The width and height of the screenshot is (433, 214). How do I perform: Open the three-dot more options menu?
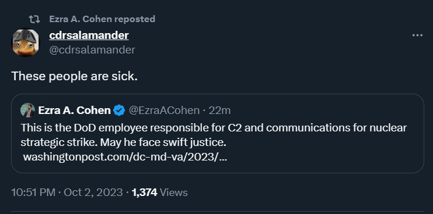coord(417,35)
